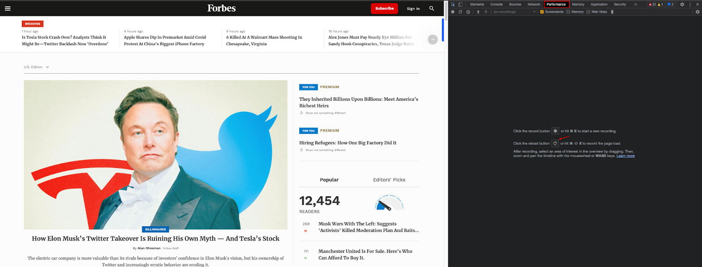Click the Elon Musk Twitter article image

[155, 154]
